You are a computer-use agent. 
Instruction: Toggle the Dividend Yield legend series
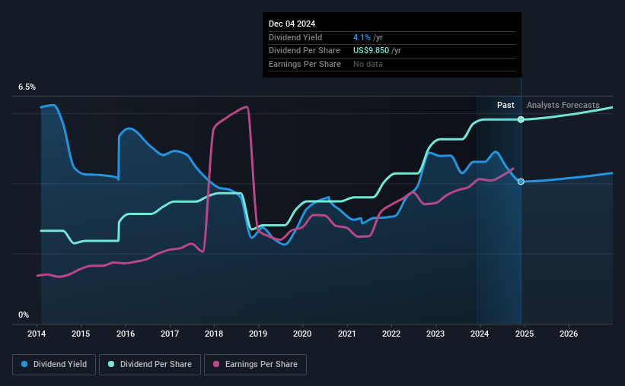pyautogui.click(x=54, y=365)
